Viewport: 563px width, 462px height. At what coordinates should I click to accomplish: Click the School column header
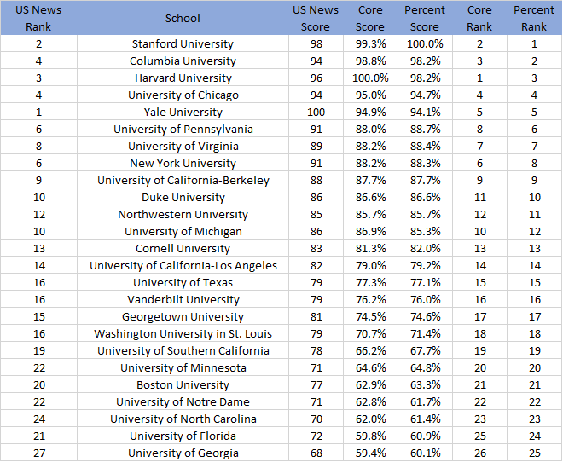(x=183, y=18)
